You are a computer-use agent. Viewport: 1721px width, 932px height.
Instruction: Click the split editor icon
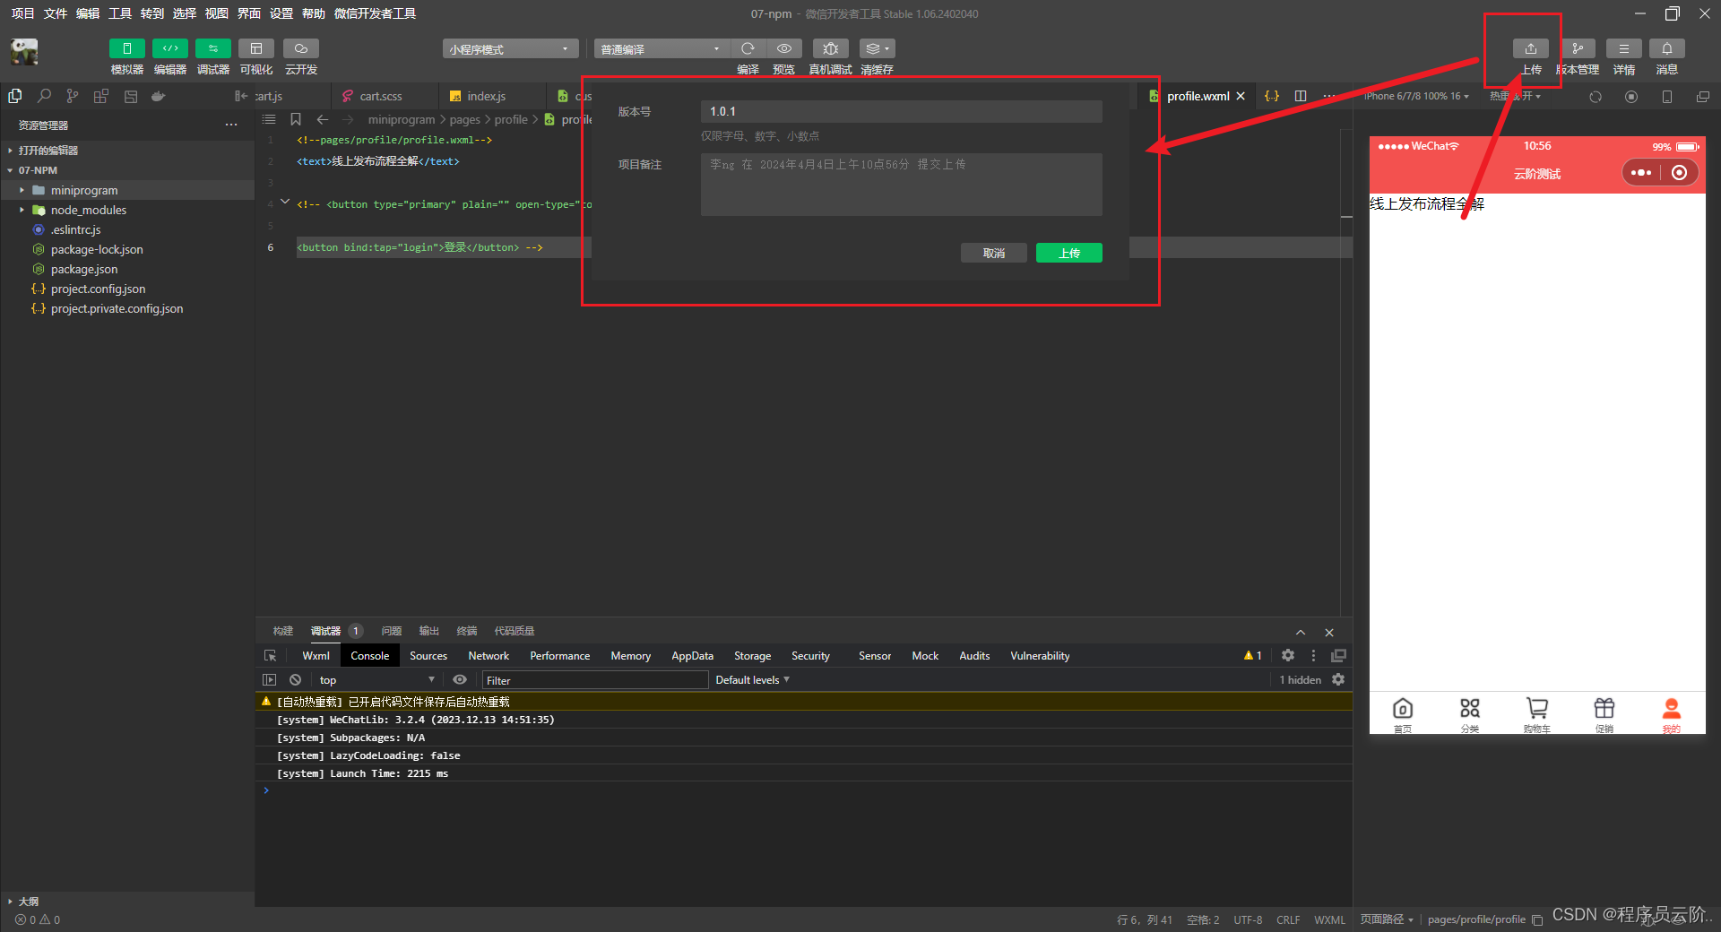pos(1301,96)
